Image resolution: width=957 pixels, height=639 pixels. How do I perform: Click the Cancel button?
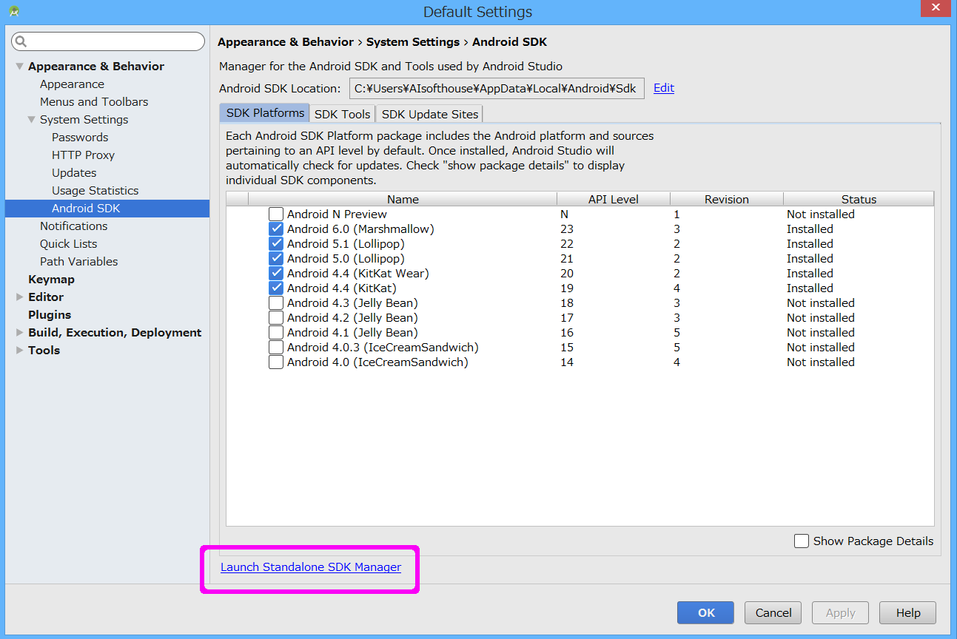[x=773, y=612]
